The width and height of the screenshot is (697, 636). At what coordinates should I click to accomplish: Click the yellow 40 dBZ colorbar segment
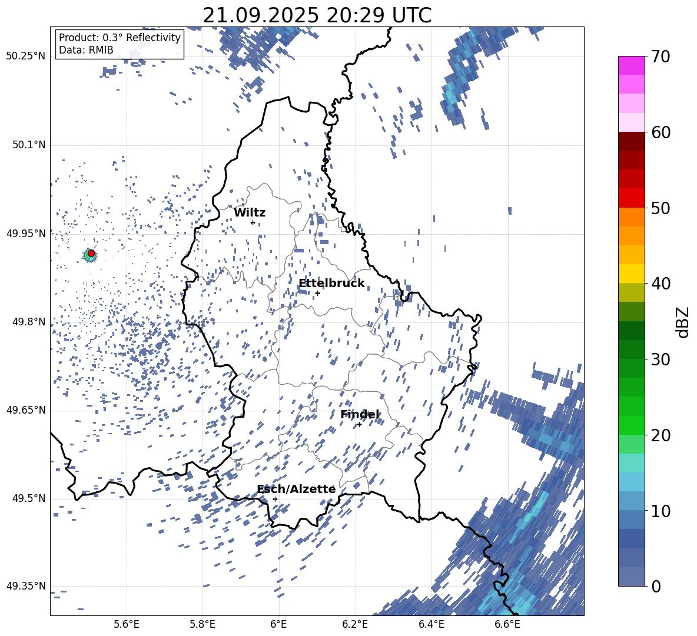tap(631, 274)
